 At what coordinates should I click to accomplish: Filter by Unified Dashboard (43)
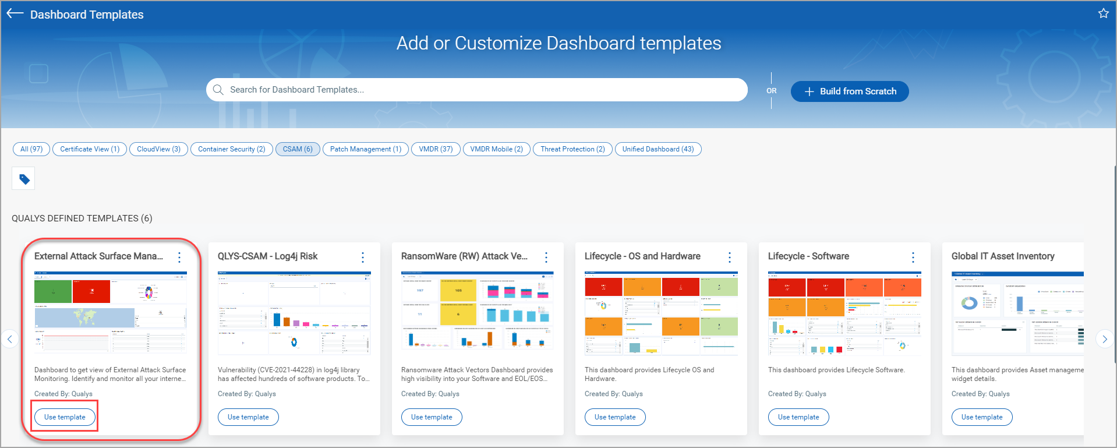658,149
